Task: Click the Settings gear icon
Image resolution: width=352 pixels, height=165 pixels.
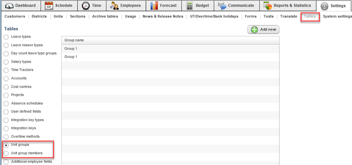Action: pyautogui.click(x=324, y=6)
